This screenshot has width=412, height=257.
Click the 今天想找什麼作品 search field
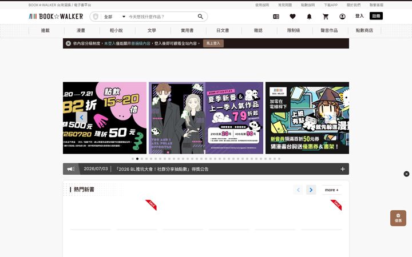(161, 17)
